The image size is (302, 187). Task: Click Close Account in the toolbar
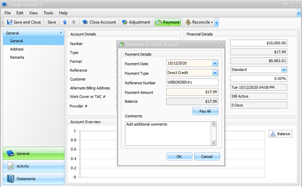[99, 22]
